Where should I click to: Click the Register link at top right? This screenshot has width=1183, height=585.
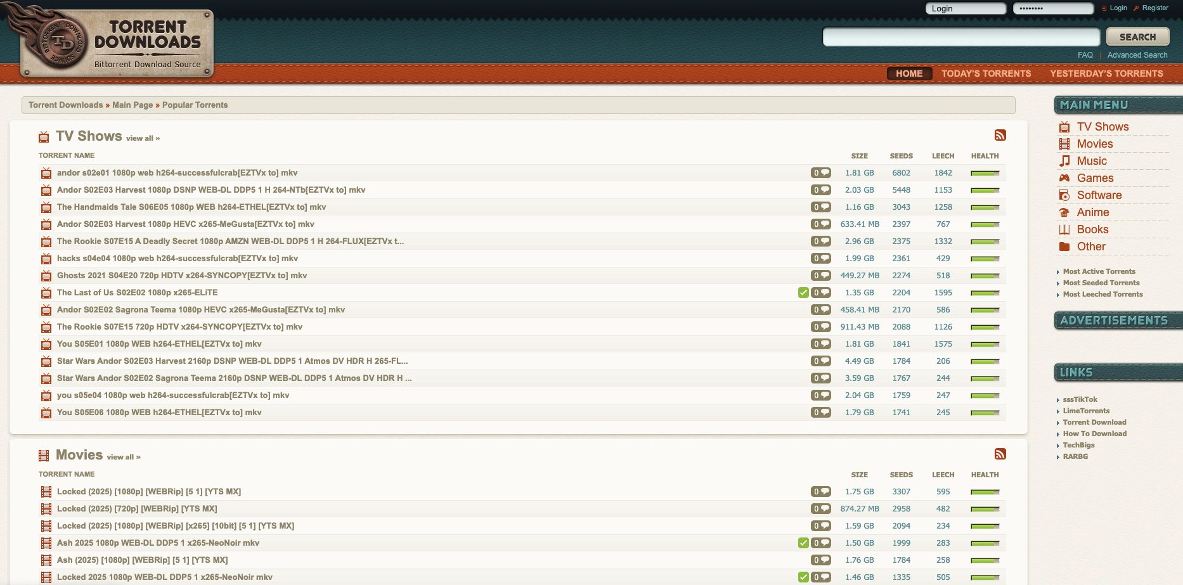pos(1154,8)
